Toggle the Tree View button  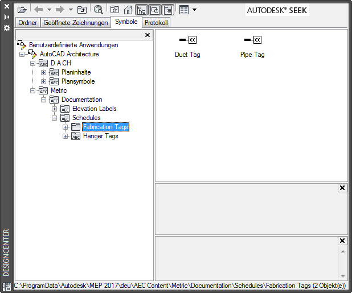[142, 10]
